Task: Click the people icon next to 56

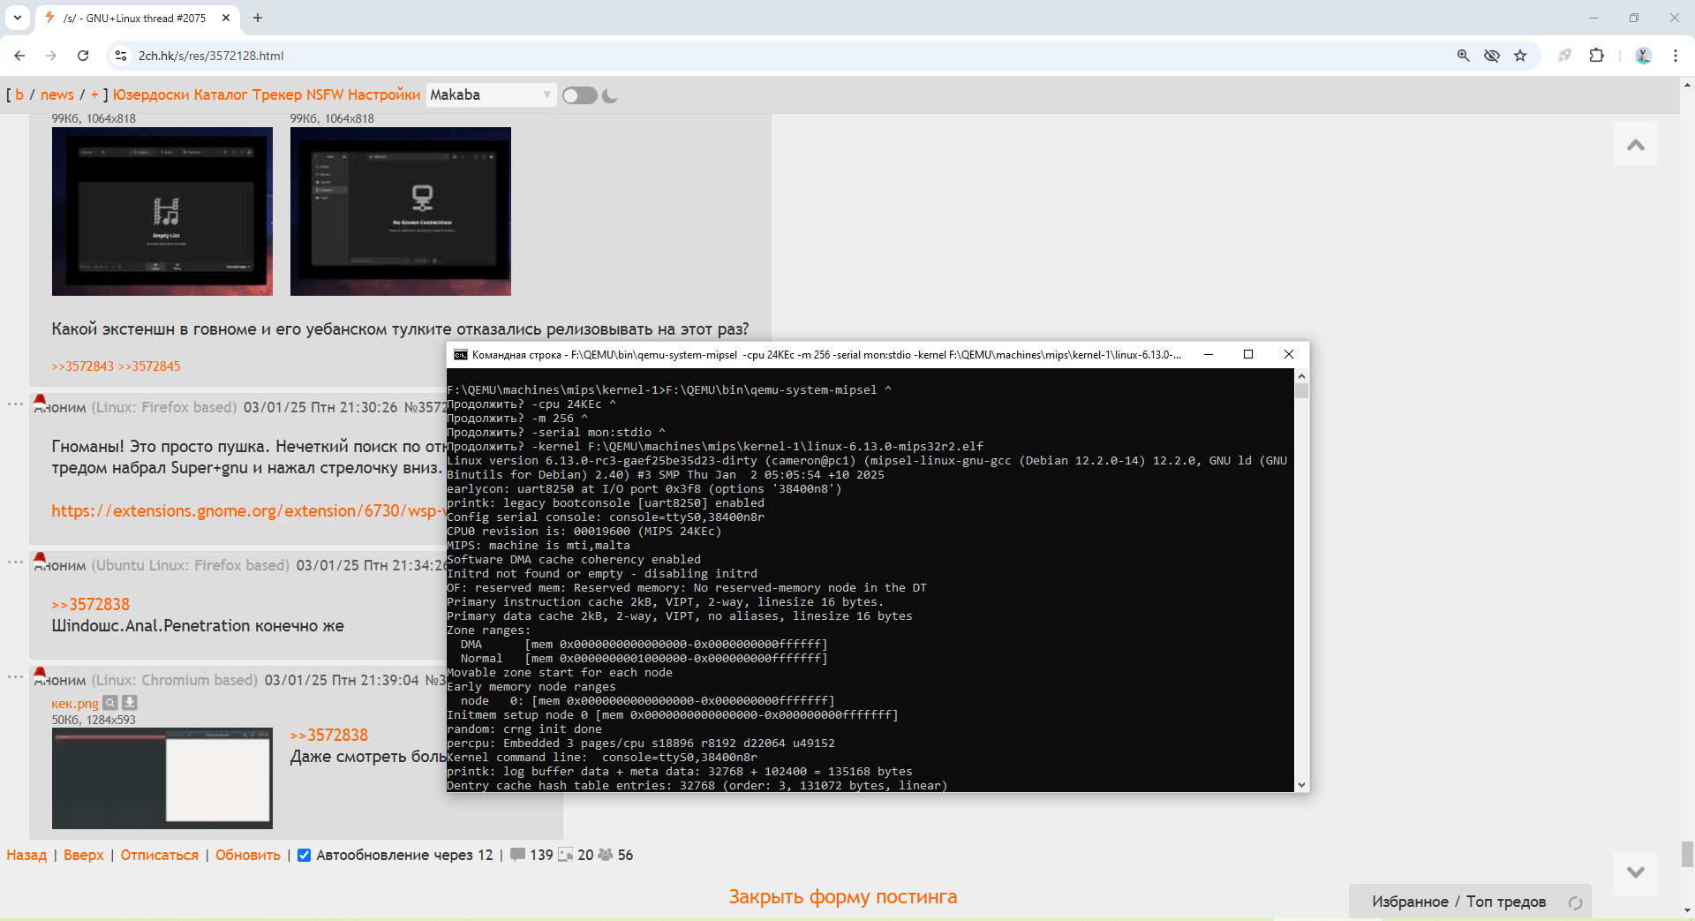Action: 606,854
